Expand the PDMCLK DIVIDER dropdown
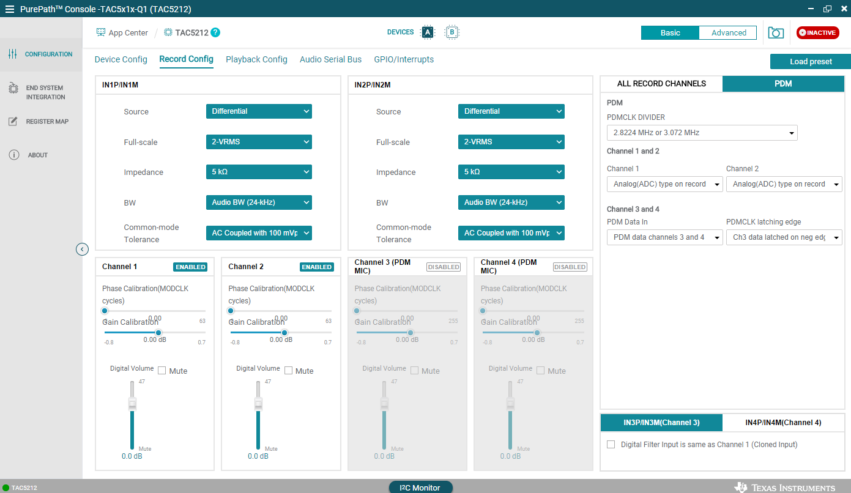The image size is (851, 493). pos(702,133)
